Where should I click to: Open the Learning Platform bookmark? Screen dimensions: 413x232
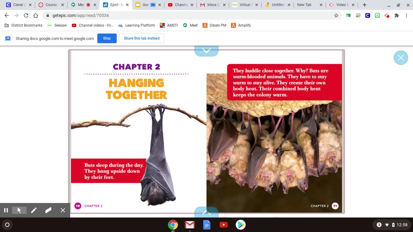136,25
